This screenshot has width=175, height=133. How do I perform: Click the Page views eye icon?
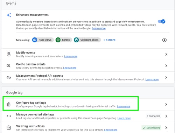(35, 40)
